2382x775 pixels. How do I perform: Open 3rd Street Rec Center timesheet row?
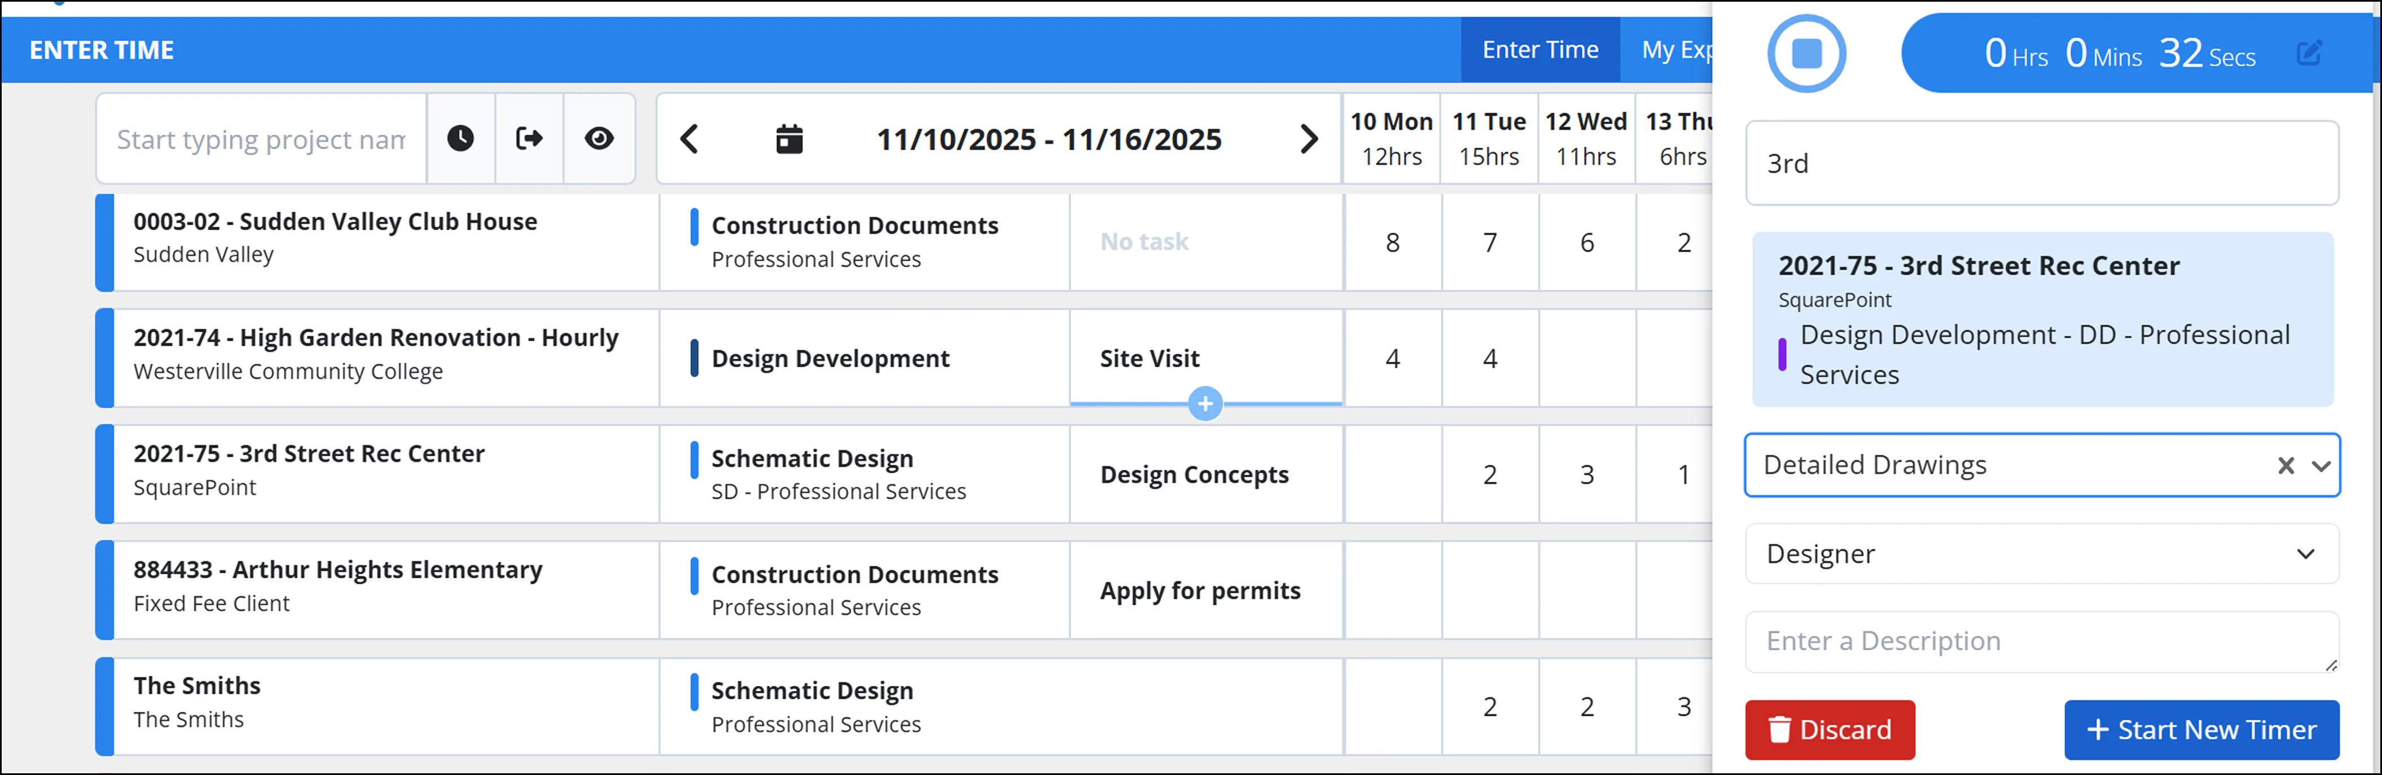click(x=378, y=474)
